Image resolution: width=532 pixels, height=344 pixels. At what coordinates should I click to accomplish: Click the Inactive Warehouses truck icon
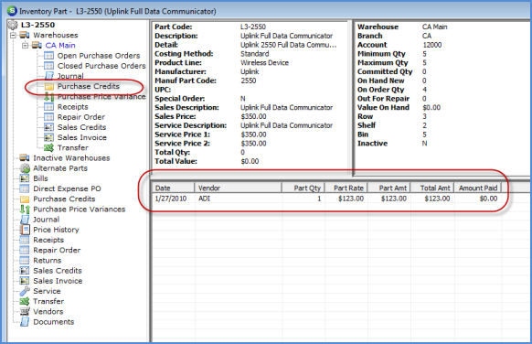click(25, 158)
